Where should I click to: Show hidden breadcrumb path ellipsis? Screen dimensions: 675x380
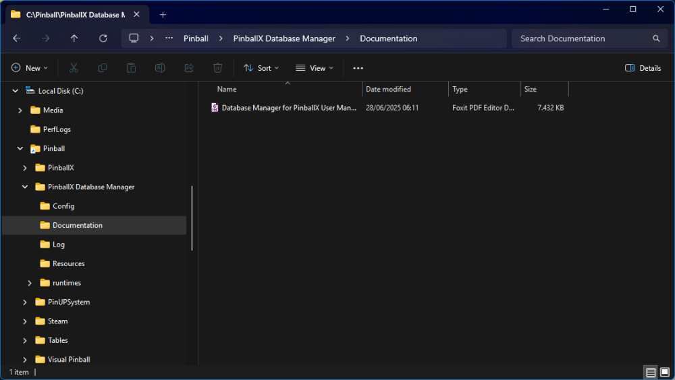point(169,38)
